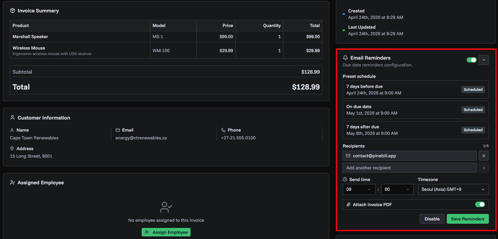Click the '7 days before due' reminder title
The height and width of the screenshot is (239, 498).
click(365, 86)
